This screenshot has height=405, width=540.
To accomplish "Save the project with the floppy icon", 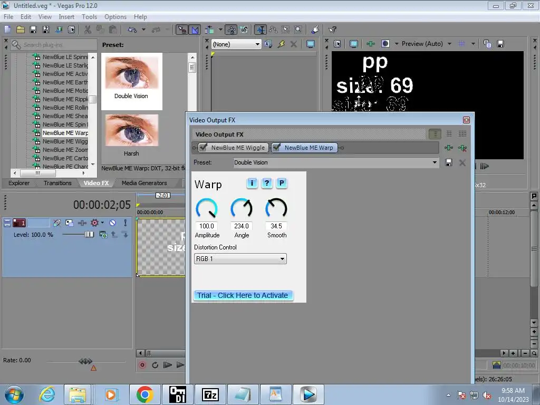I will click(33, 30).
